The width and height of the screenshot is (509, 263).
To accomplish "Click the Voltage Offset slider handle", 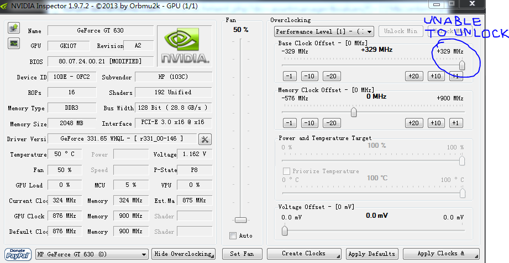I will point(285,230).
